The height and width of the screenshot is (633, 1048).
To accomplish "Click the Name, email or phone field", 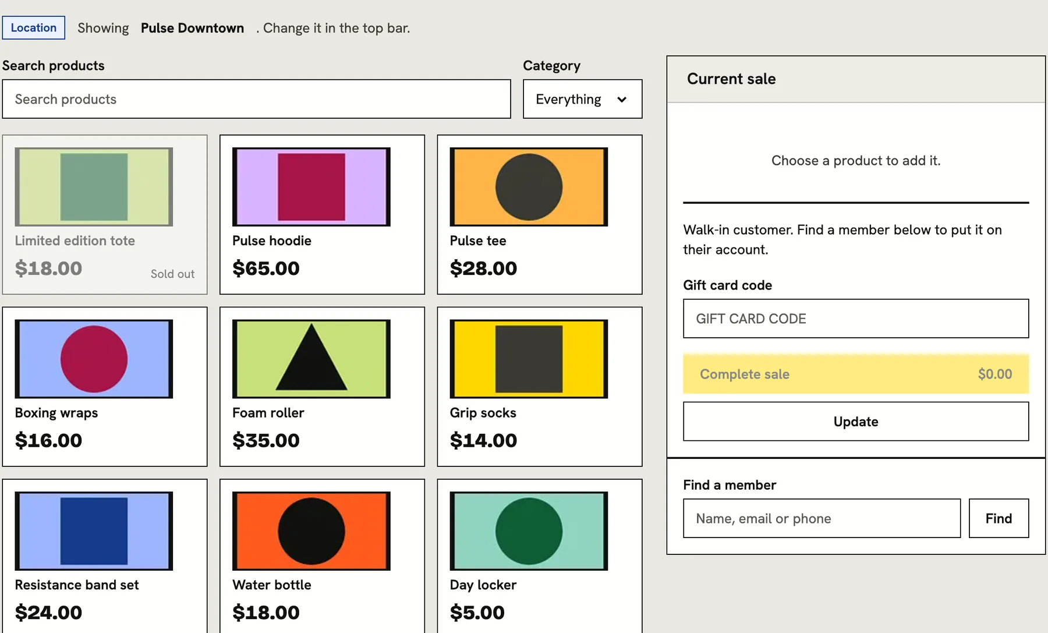I will tap(822, 518).
